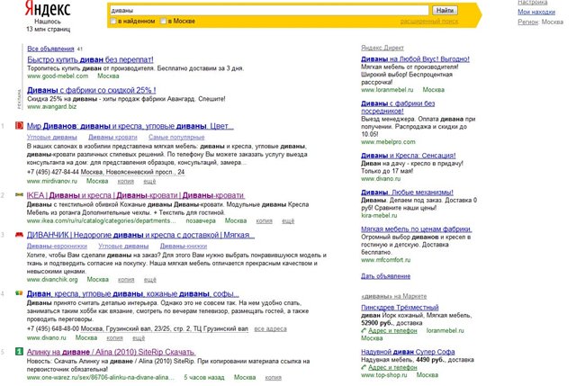Open 'Адрес и телефон' for top-shop.ru
Viewport: 576px width, 386px height.
tap(392, 368)
